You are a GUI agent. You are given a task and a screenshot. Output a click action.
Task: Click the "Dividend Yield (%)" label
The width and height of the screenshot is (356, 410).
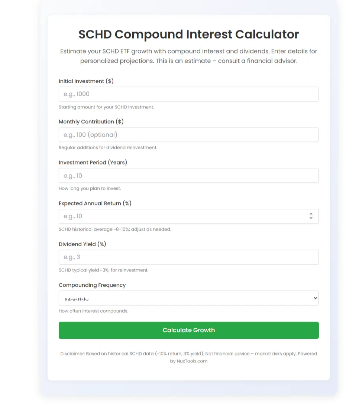(x=82, y=244)
